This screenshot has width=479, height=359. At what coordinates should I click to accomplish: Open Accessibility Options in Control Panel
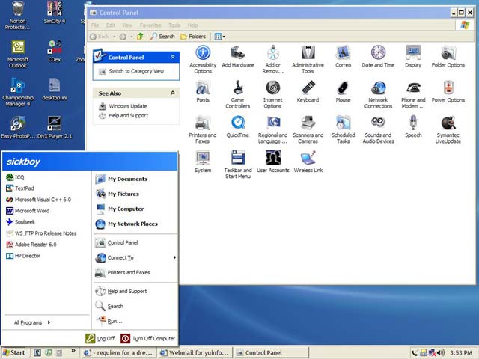click(x=203, y=59)
